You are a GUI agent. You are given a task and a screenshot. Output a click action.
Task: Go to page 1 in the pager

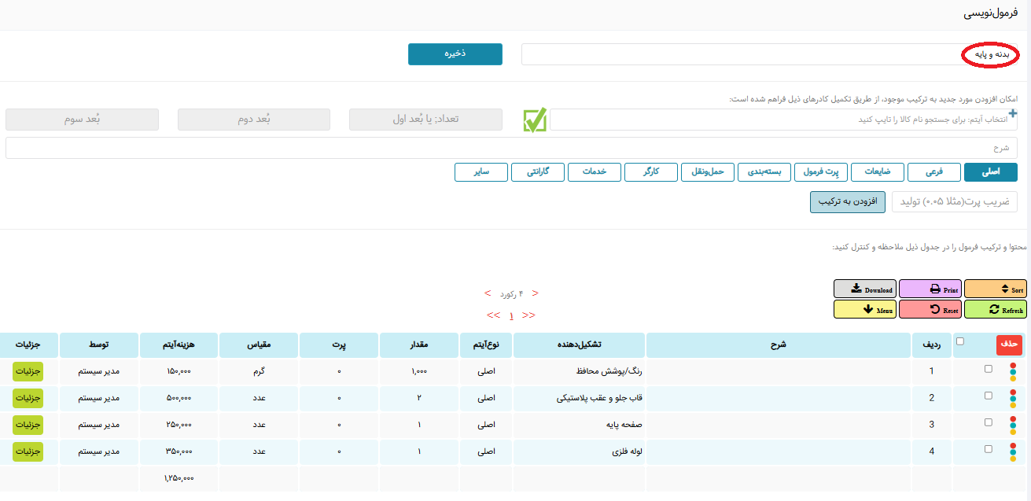coord(511,315)
